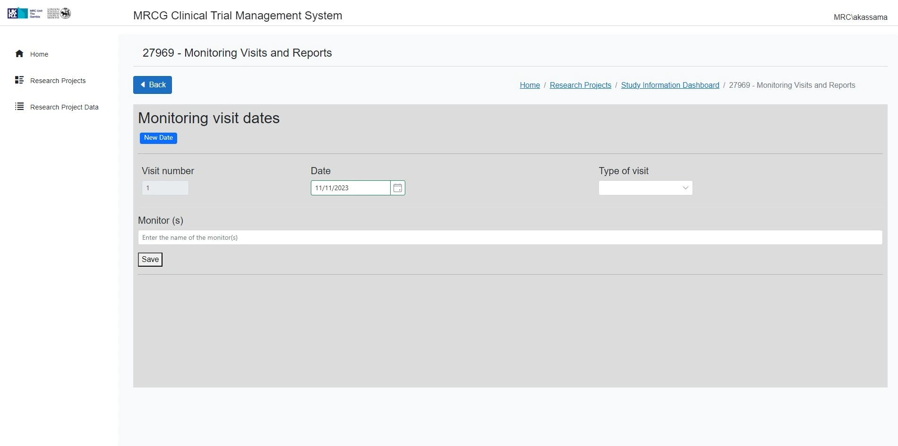The width and height of the screenshot is (898, 446).
Task: Focus the Date field showing 11/11/2023
Action: (351, 188)
